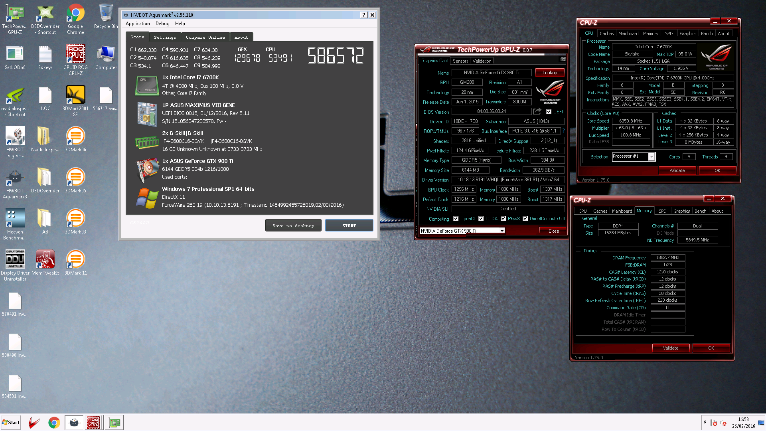Image resolution: width=766 pixels, height=431 pixels.
Task: Toggle CUDA checkbox in GPU-Z
Action: click(481, 219)
